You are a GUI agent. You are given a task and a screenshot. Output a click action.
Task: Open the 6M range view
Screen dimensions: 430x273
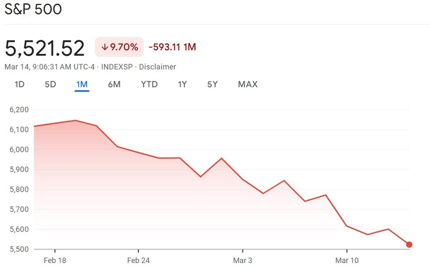pos(114,84)
